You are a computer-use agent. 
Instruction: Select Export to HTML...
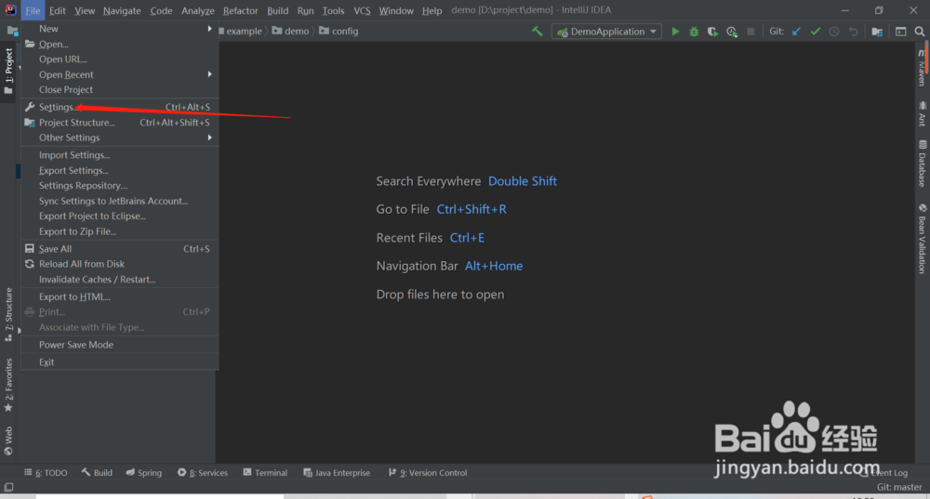coord(120,296)
